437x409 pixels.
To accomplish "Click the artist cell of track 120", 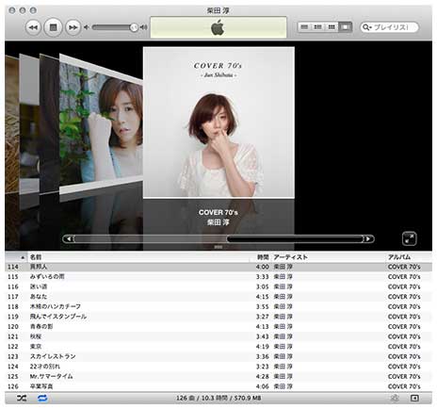I will pyautogui.click(x=283, y=327).
